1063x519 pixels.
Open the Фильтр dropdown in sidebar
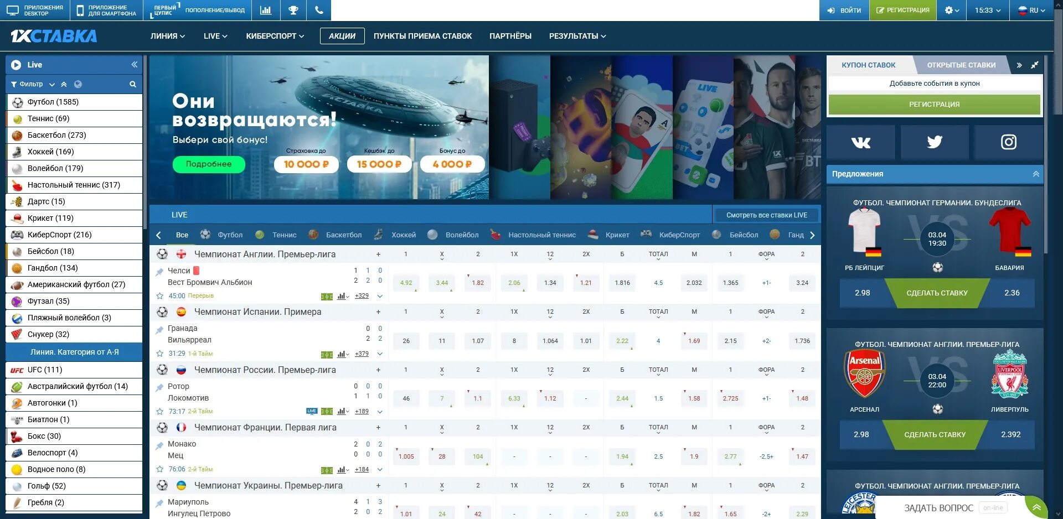coord(33,84)
